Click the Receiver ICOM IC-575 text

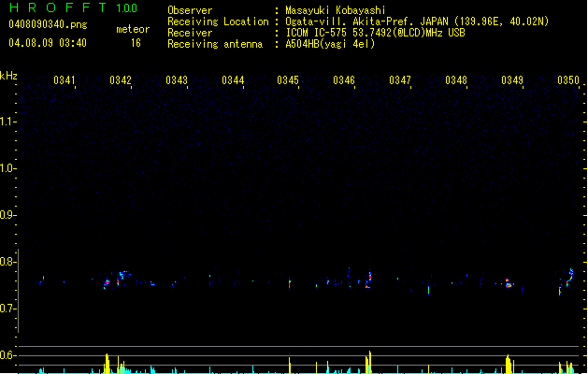tap(318, 33)
